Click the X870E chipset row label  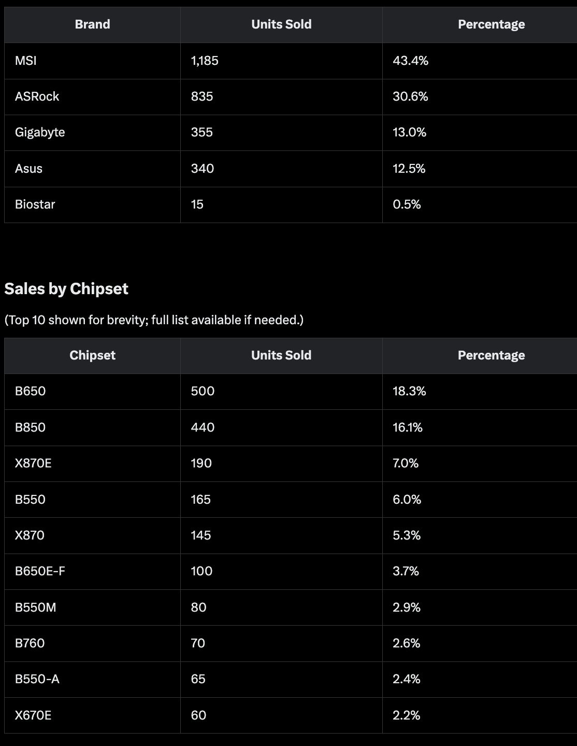click(33, 463)
